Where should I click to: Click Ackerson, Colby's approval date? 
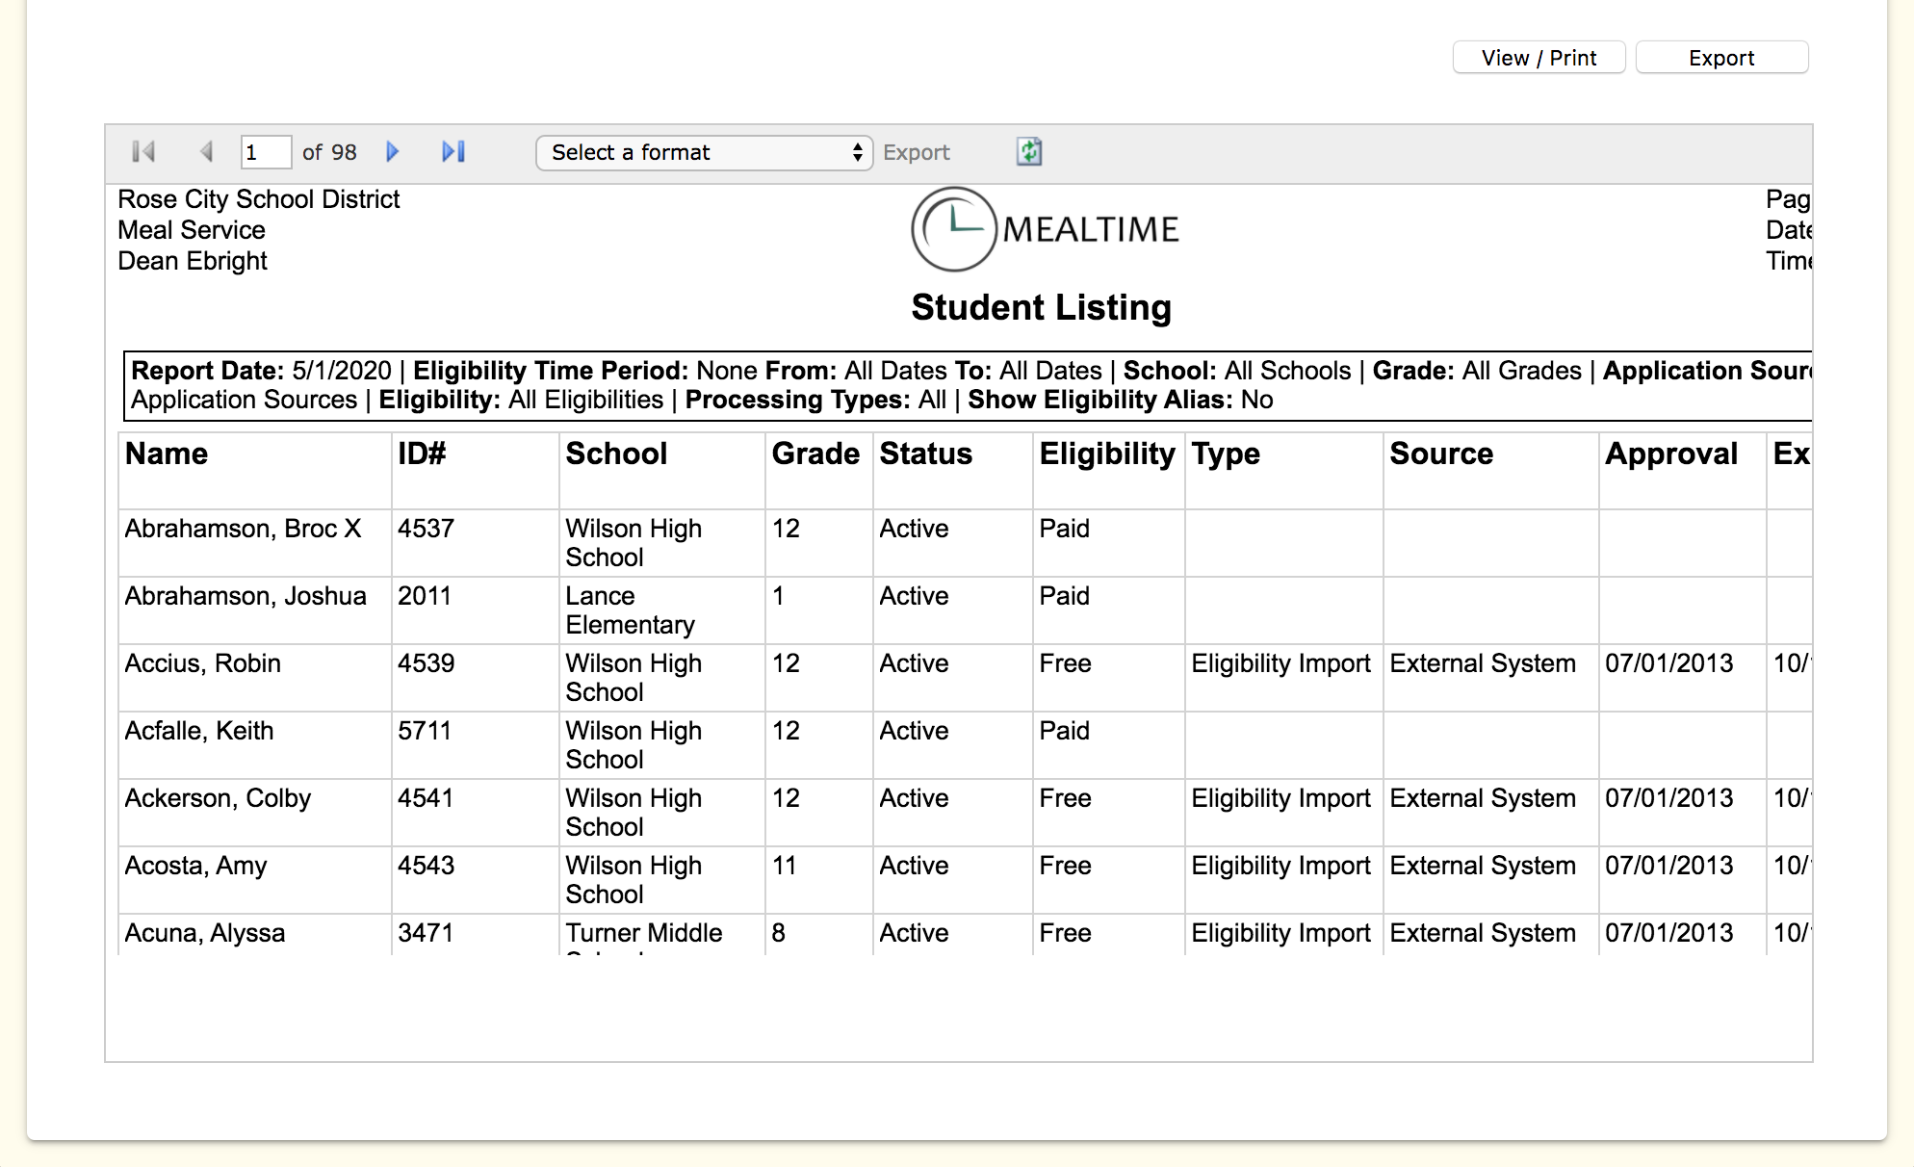[1668, 798]
